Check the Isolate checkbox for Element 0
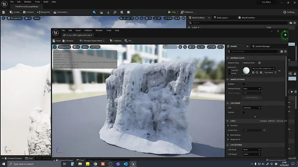 click(229, 73)
